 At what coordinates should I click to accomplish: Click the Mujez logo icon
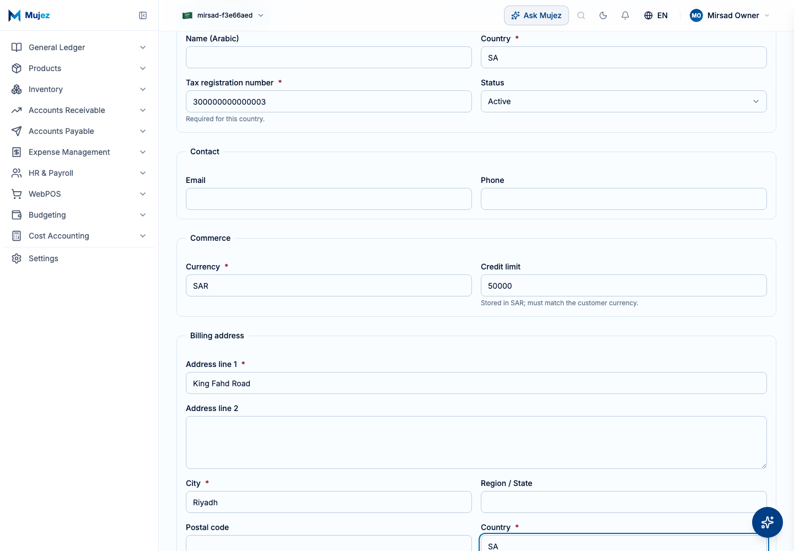[14, 15]
